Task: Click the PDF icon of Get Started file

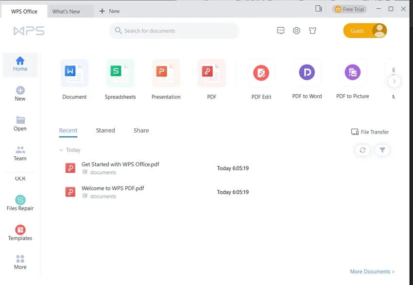Action: point(70,168)
